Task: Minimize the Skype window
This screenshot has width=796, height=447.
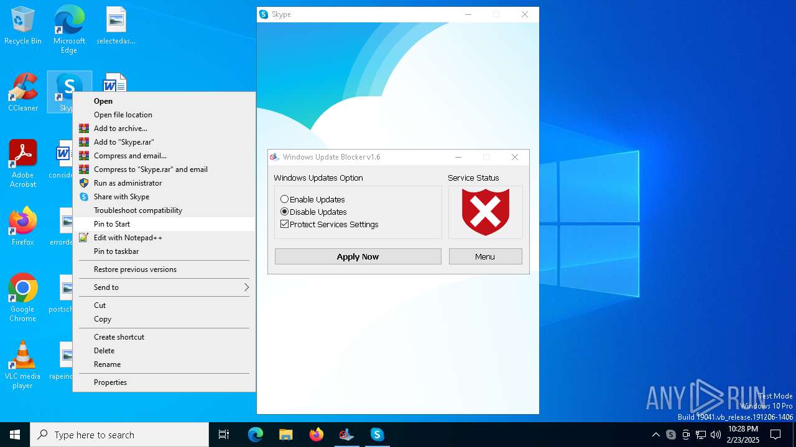Action: click(468, 14)
